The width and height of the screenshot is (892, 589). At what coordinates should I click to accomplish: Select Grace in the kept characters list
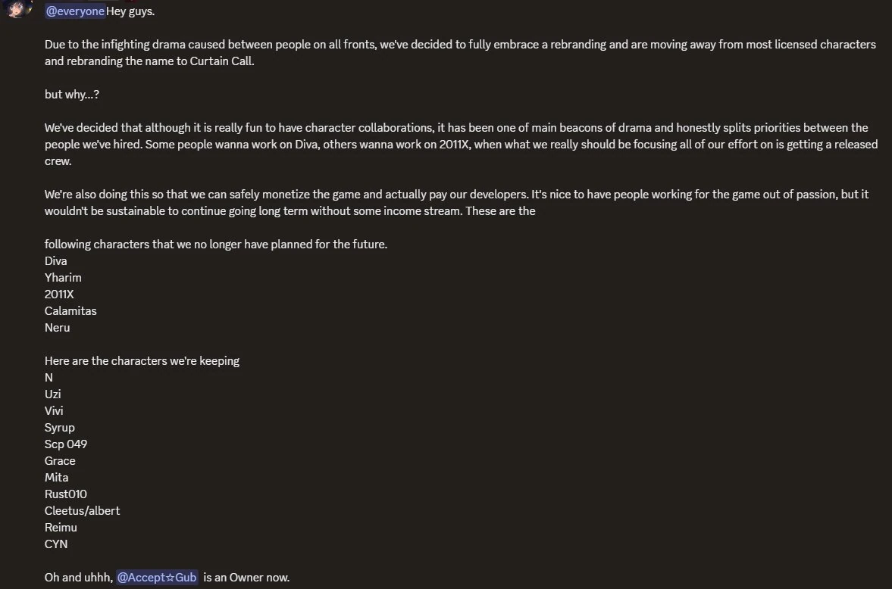60,461
